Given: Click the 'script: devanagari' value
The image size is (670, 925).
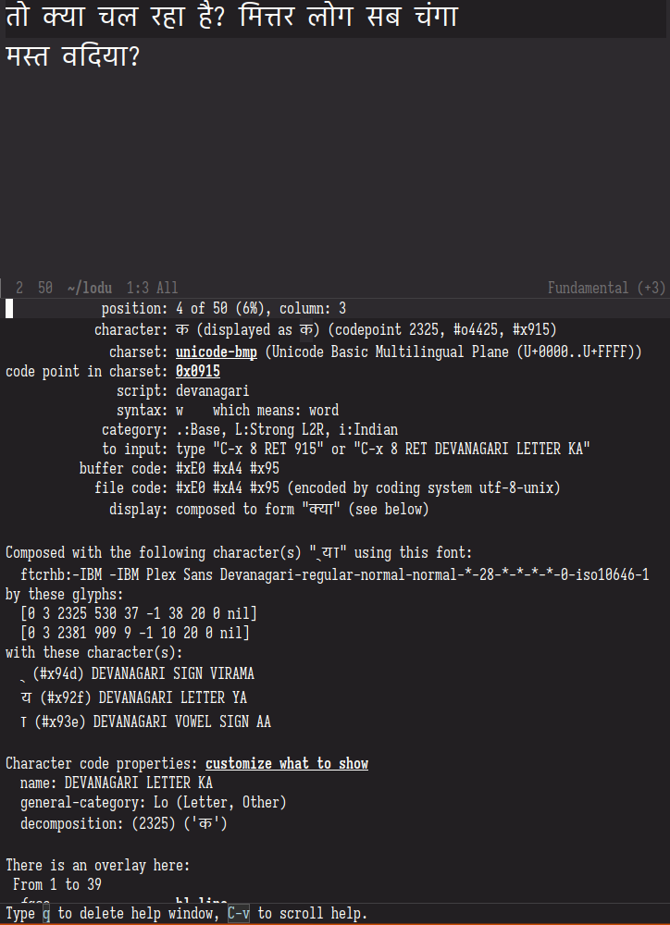Looking at the screenshot, I should tap(212, 391).
